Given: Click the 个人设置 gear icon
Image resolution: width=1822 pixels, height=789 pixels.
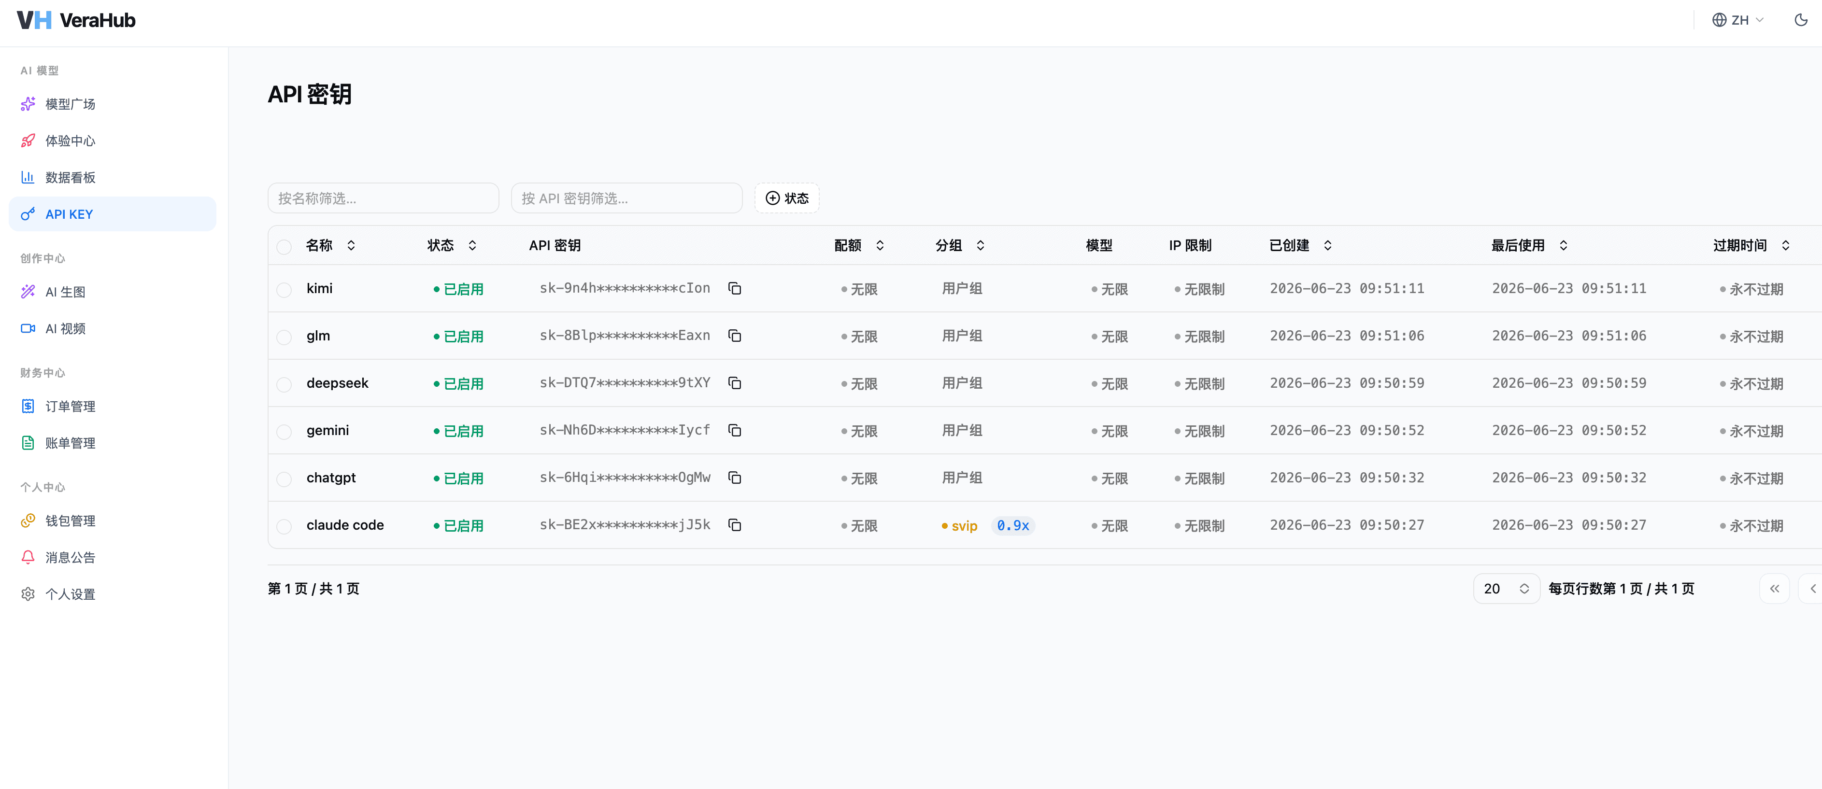Looking at the screenshot, I should 28,594.
